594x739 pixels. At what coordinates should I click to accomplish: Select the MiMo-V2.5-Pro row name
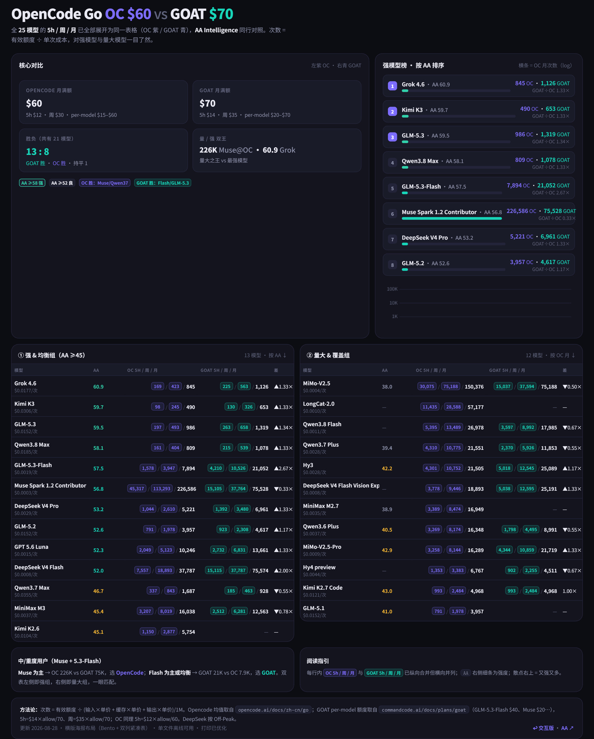click(322, 547)
